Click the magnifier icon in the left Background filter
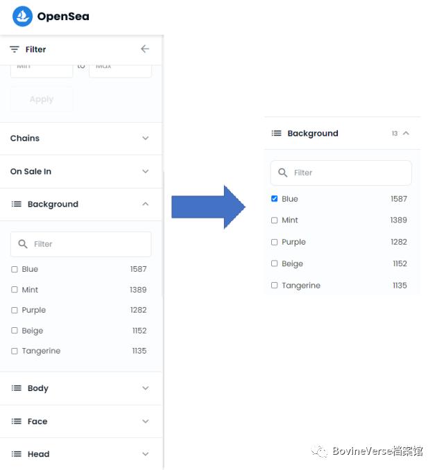437x470 pixels. click(x=23, y=244)
